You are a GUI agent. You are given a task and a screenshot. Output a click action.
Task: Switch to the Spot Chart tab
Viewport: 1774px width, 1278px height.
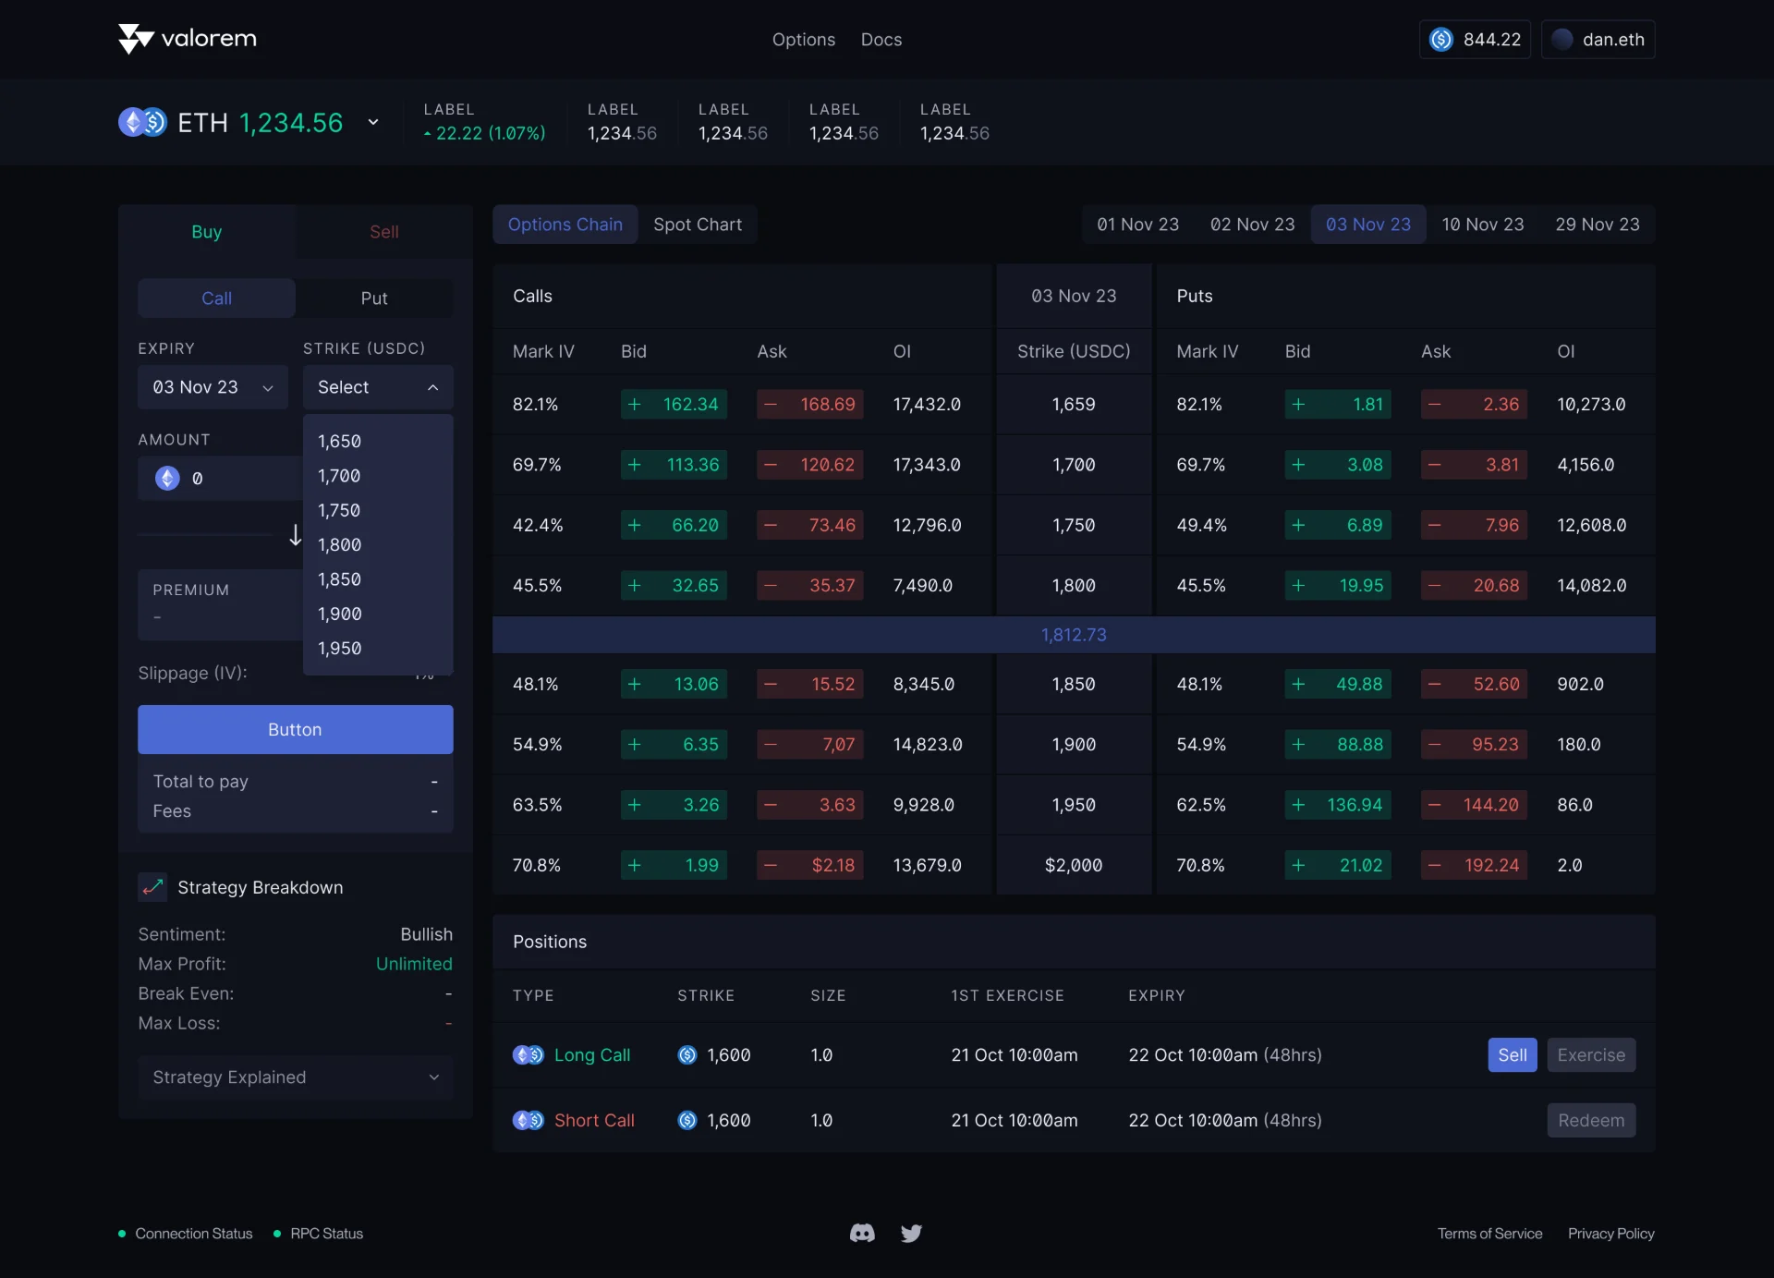coord(698,224)
